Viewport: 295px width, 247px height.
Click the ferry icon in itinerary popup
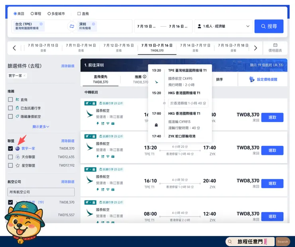(156, 125)
